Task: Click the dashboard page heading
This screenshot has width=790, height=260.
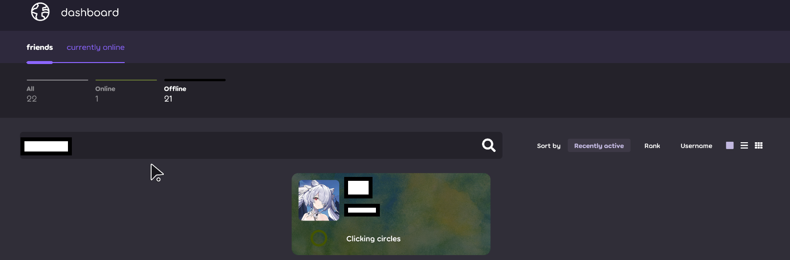Action: coord(90,12)
